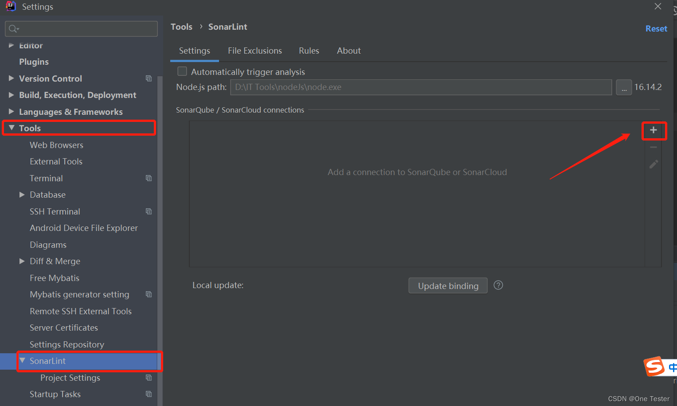
Task: Select Project Settings under SonarLint
Action: click(70, 378)
